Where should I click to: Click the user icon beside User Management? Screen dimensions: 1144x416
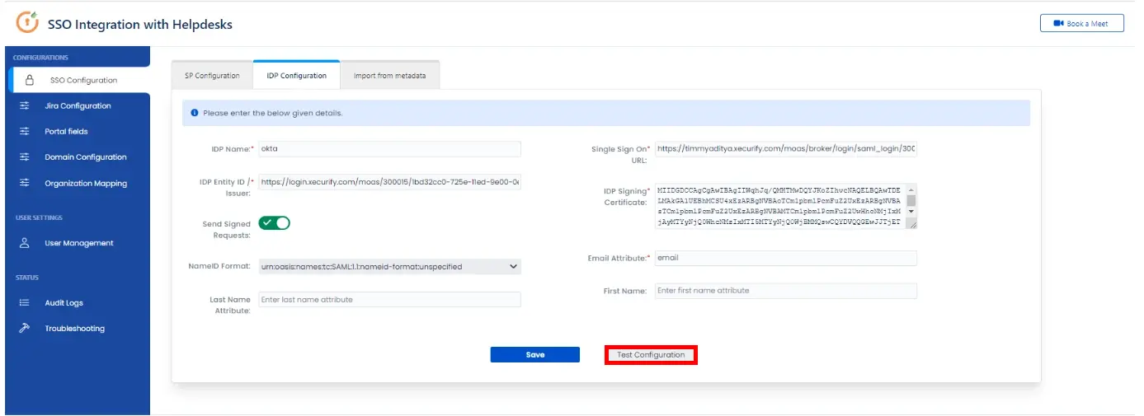[24, 243]
